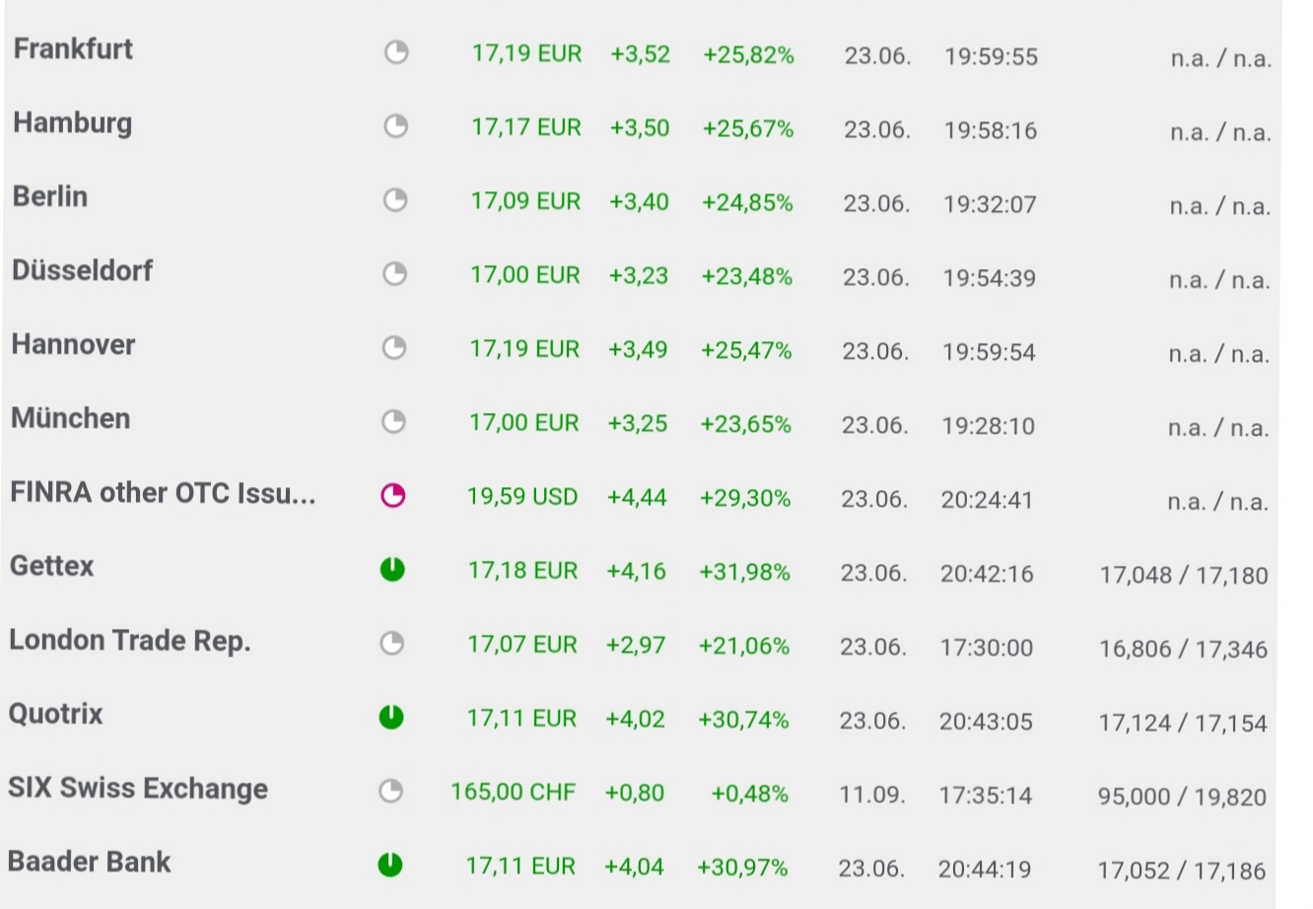Click the clock icon beside London Trade Rep.
The height and width of the screenshot is (909, 1313).
pos(392,643)
